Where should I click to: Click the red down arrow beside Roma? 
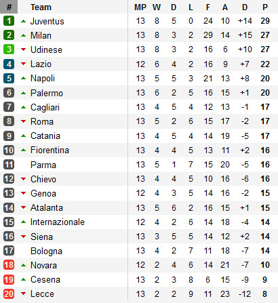[x=23, y=121]
